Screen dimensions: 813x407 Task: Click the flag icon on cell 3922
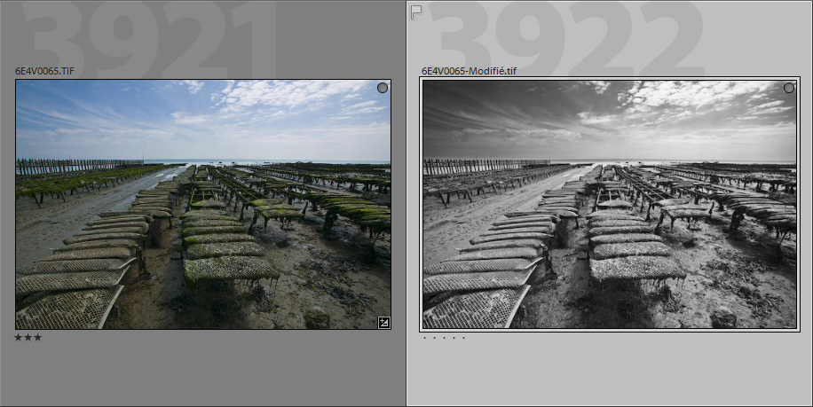pyautogui.click(x=416, y=12)
